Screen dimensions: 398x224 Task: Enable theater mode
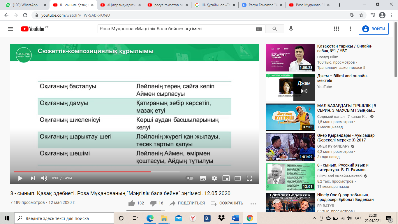coord(238,178)
